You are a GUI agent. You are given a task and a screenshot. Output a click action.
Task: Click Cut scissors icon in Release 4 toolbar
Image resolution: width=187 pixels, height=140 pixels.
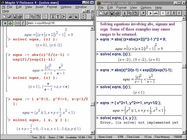pos(27,17)
